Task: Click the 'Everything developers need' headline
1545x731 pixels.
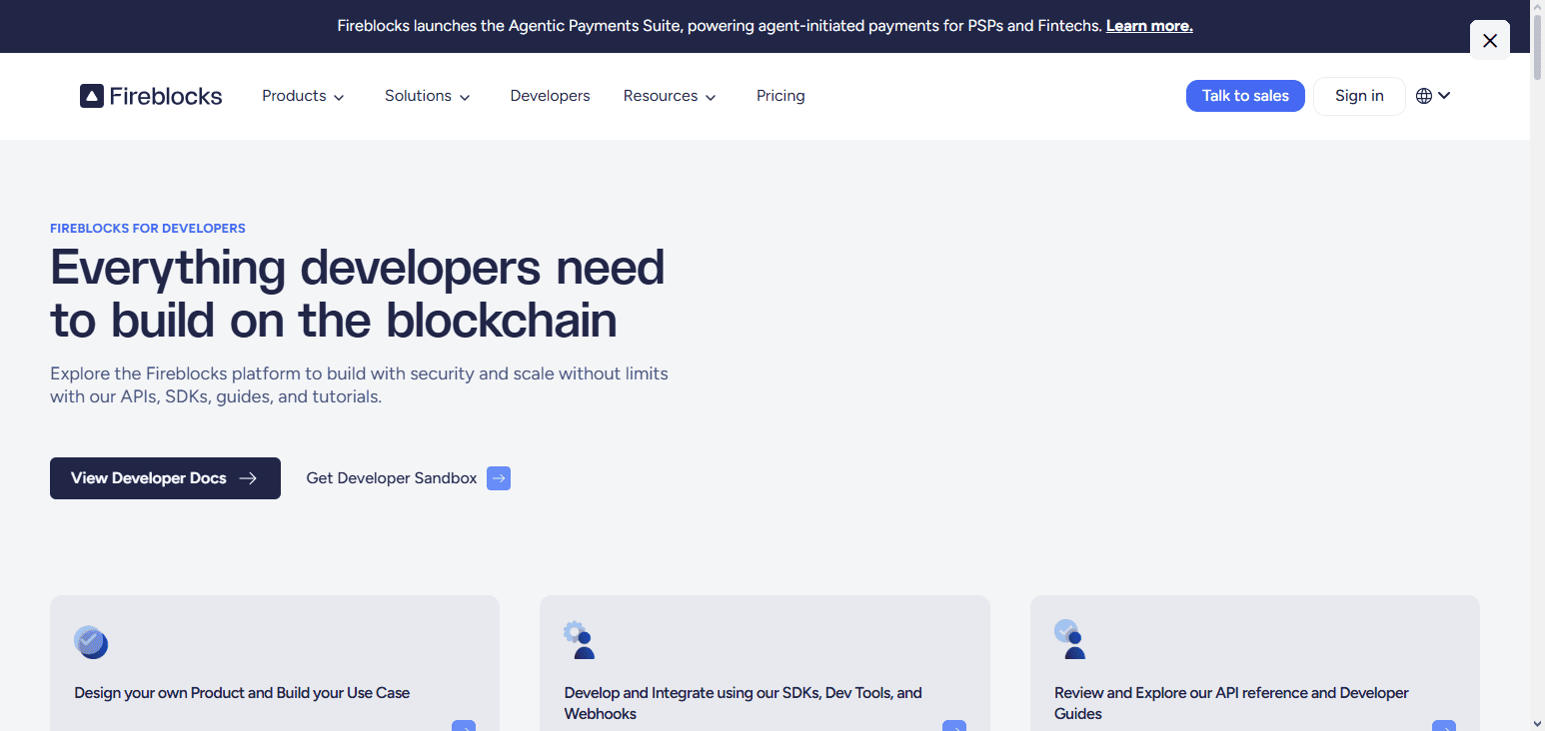Action: click(x=357, y=294)
